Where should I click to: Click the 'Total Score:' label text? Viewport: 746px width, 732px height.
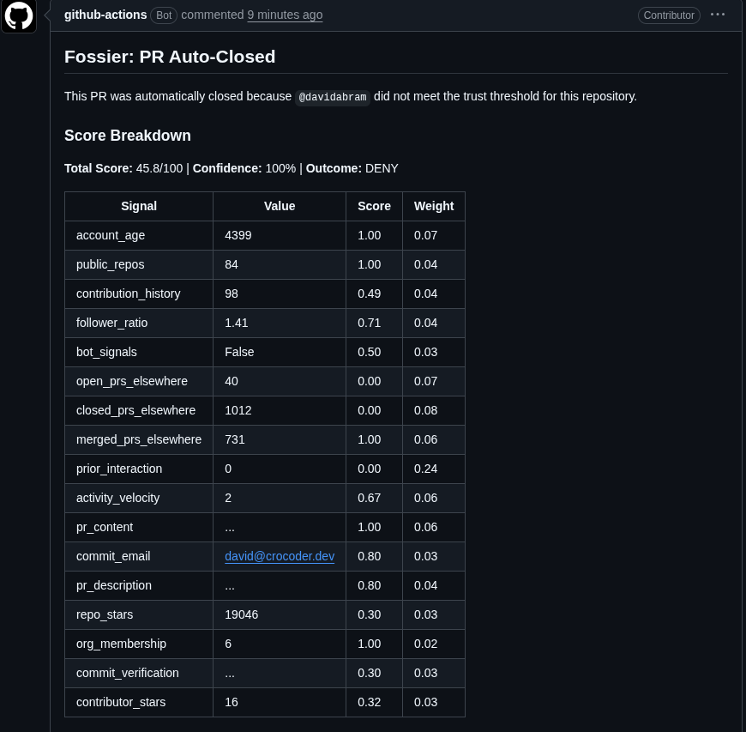(99, 168)
